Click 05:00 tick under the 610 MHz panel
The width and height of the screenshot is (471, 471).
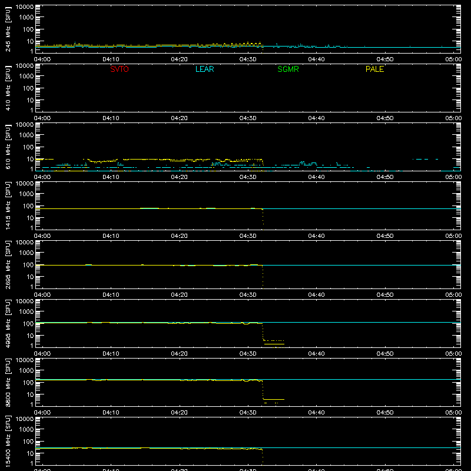click(453, 177)
